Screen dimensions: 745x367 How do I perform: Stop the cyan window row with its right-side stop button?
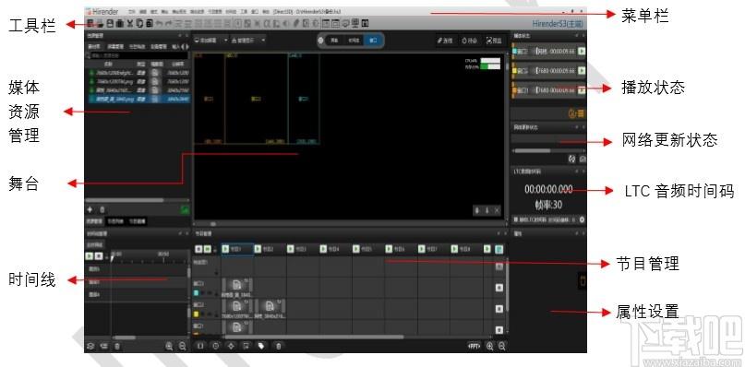point(499,288)
